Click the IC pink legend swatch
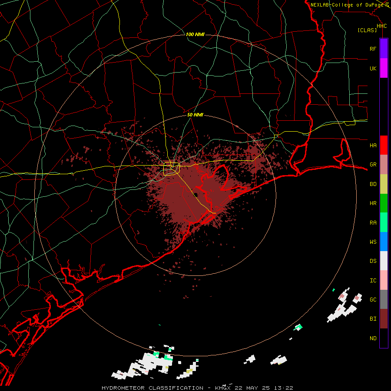This screenshot has width=391, height=391. click(384, 280)
